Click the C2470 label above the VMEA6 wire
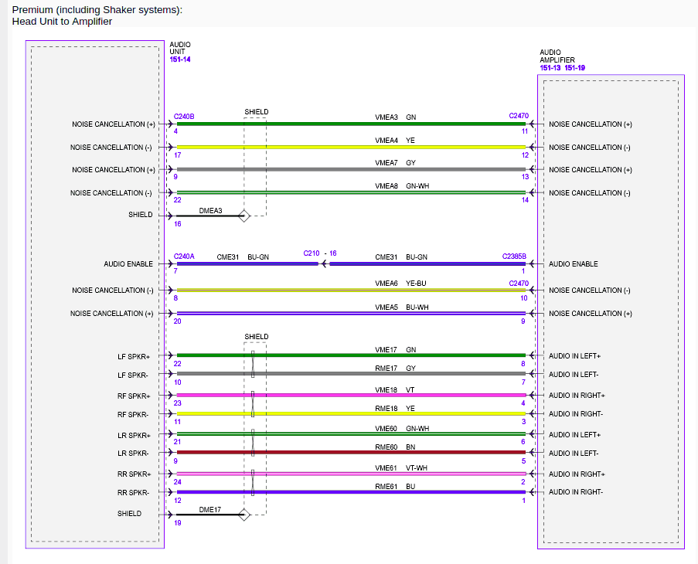 click(519, 284)
